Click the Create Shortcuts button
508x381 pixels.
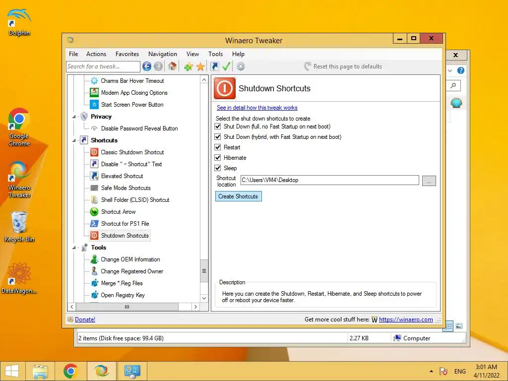coord(238,196)
